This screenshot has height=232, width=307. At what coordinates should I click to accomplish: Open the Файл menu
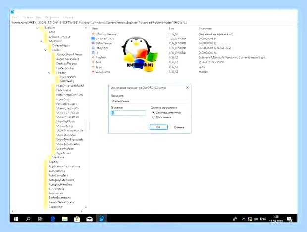[15, 17]
